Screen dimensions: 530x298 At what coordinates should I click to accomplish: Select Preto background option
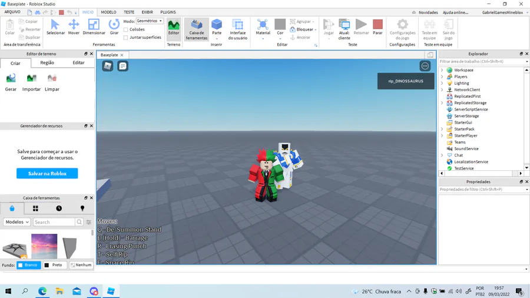[x=54, y=265]
